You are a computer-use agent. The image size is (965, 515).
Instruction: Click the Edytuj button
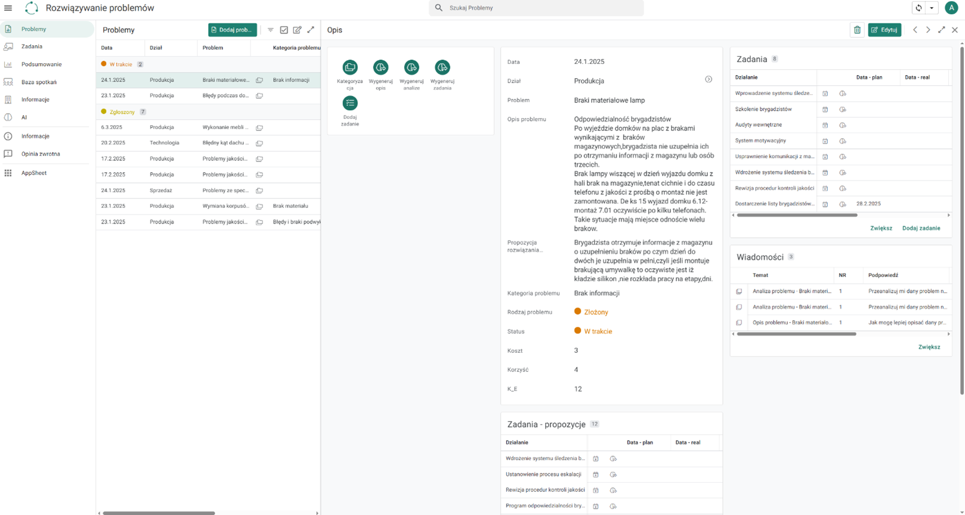[884, 30]
